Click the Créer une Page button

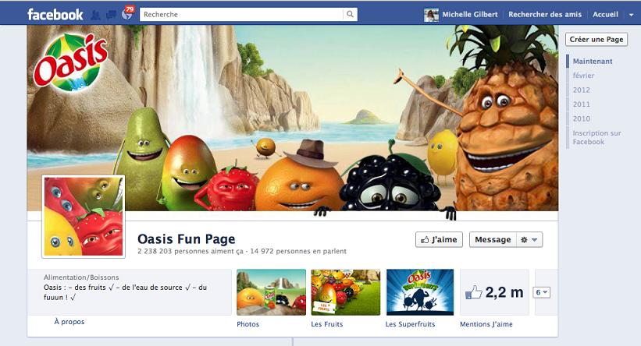point(596,40)
